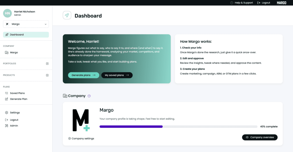Image resolution: width=293 pixels, height=152 pixels.
Task: Click the '2. Edit and approve' step
Action: [x=192, y=58]
